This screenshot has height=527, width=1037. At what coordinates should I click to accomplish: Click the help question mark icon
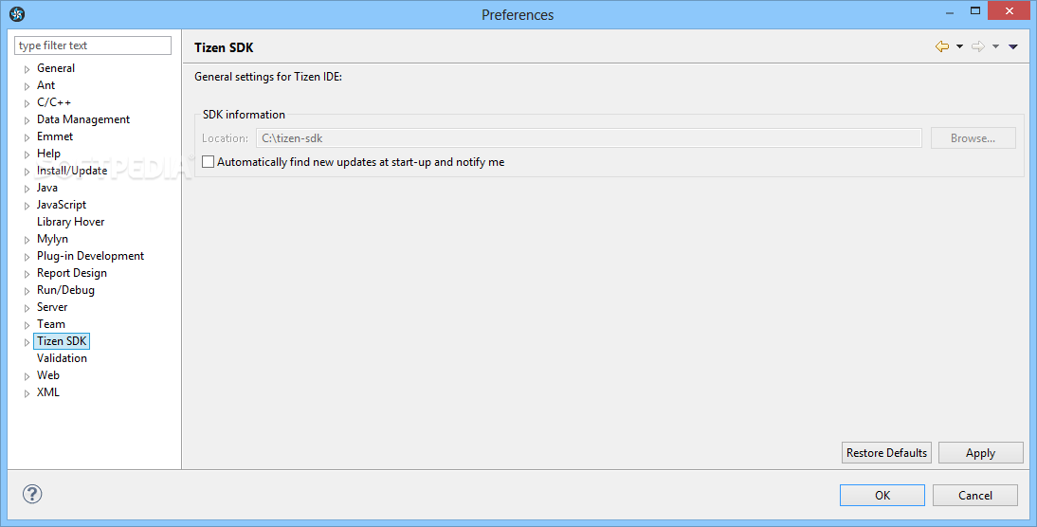coord(31,494)
